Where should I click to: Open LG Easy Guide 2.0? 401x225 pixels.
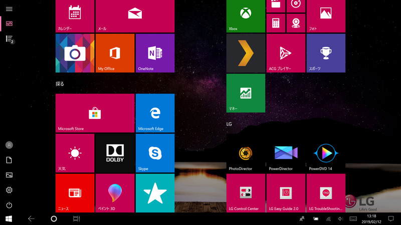click(286, 193)
